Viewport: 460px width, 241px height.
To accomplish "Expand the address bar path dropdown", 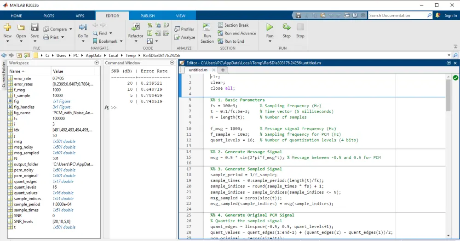I will (x=449, y=55).
